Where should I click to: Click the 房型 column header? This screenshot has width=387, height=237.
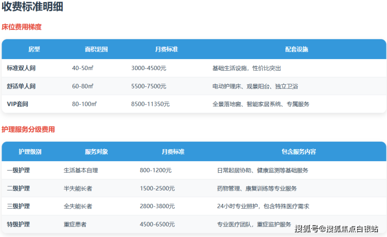tap(34, 49)
